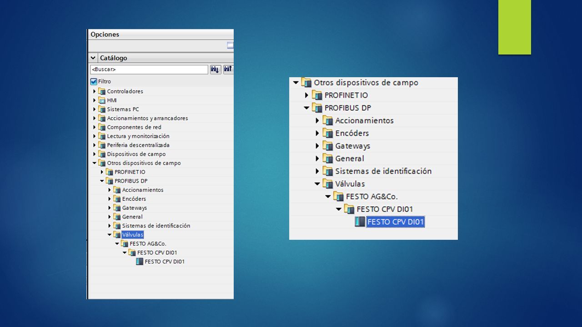Click the PROFIBUS DP folder icon in the enlarged tree
This screenshot has height=327, width=582.
tap(317, 108)
